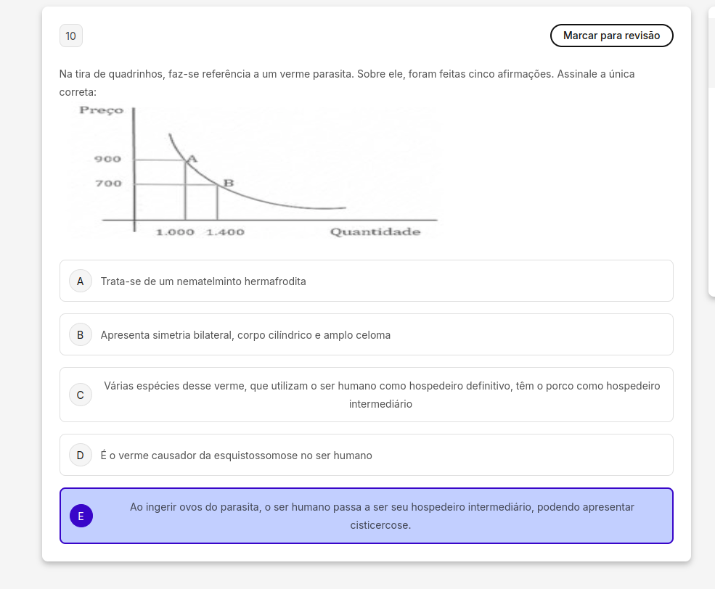Click the 1.400 value on the chart
Image resolution: width=715 pixels, height=589 pixels.
click(x=225, y=232)
